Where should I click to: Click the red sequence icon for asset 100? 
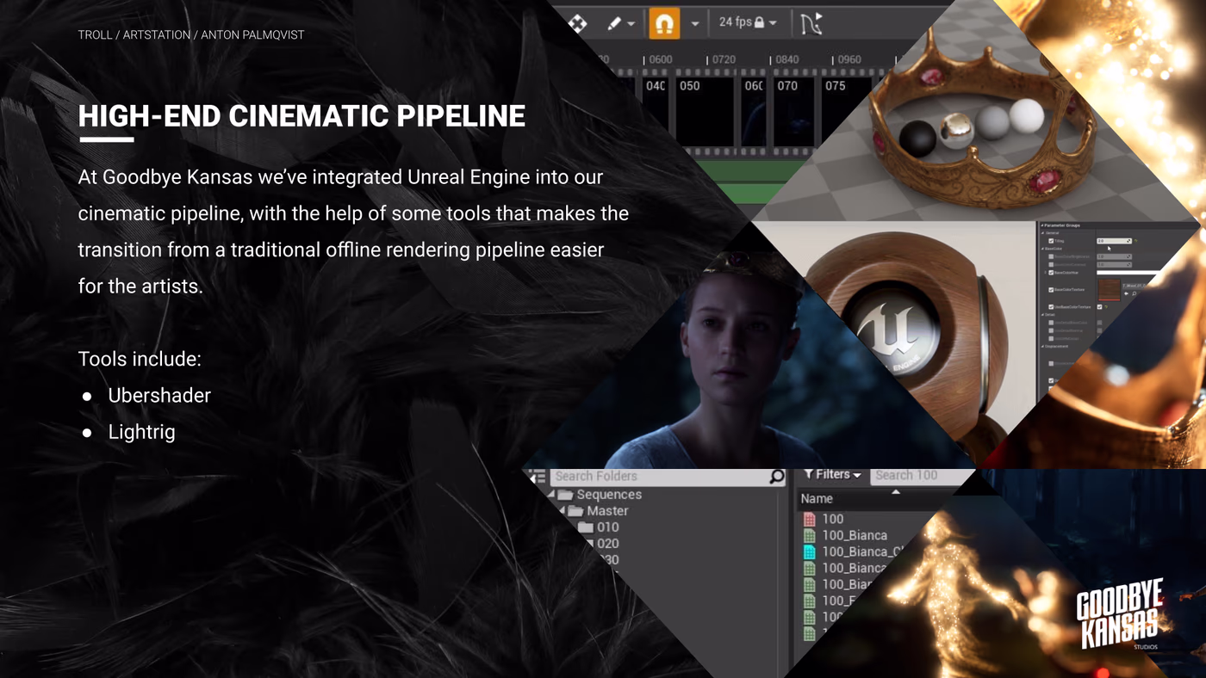click(809, 519)
